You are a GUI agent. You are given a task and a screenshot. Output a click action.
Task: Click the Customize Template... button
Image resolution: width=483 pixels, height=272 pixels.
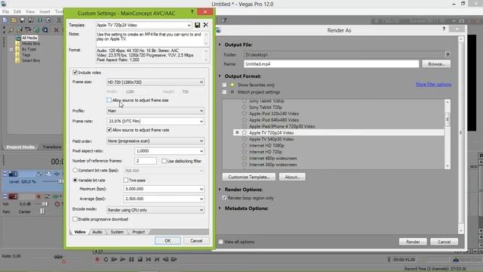click(249, 177)
